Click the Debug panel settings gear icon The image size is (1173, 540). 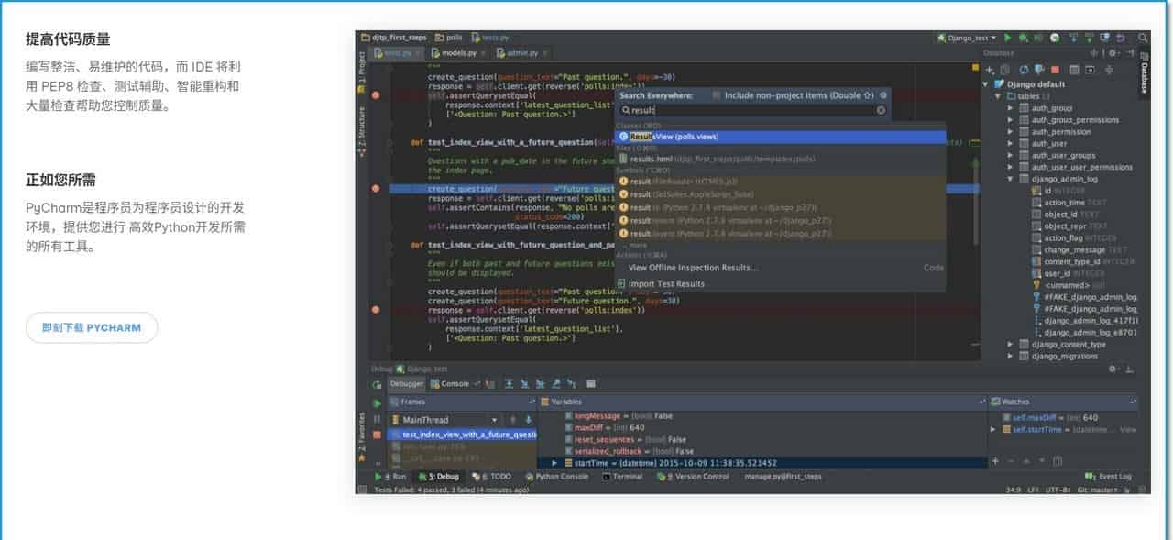coord(1113,369)
